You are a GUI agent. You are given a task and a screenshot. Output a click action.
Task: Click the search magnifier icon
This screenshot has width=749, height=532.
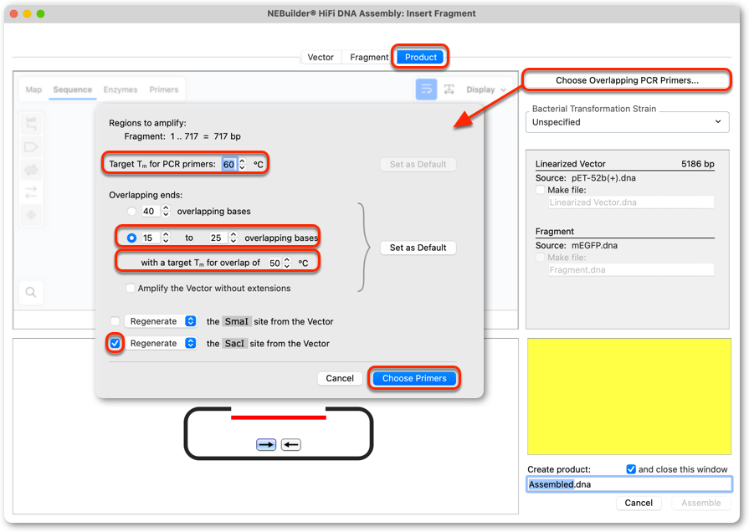point(31,292)
